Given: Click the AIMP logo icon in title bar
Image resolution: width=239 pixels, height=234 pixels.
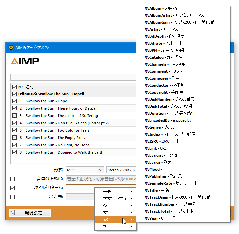Looking at the screenshot, I should coord(11,48).
